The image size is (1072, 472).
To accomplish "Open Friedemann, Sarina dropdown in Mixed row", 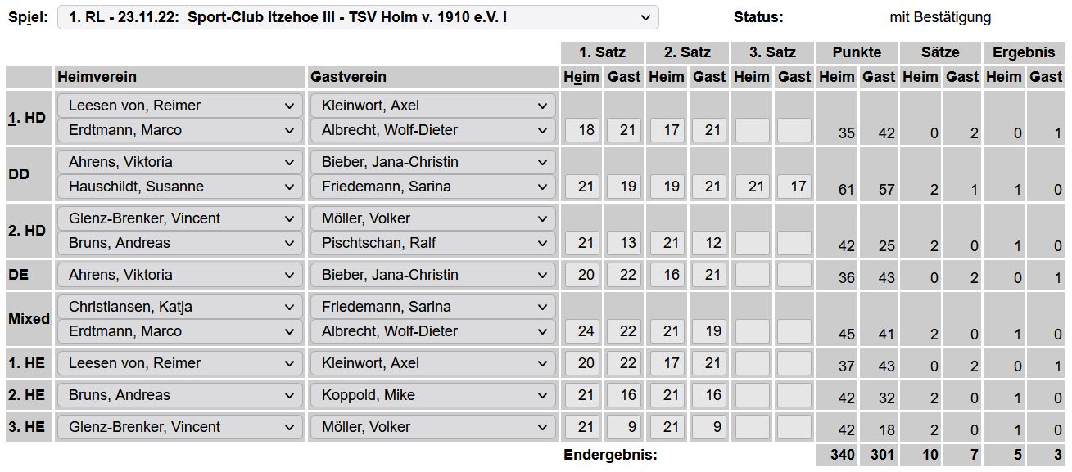I will click(433, 307).
